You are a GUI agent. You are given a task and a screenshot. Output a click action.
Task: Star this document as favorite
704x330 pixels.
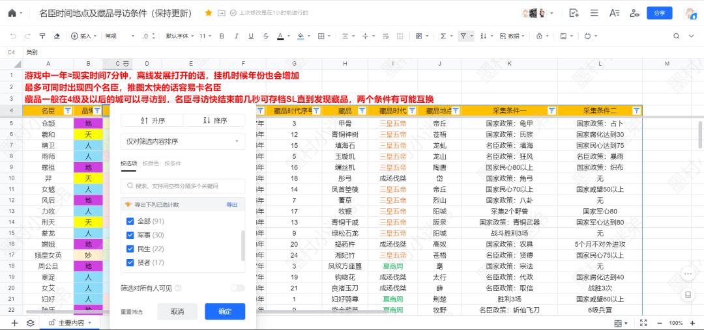pos(209,13)
